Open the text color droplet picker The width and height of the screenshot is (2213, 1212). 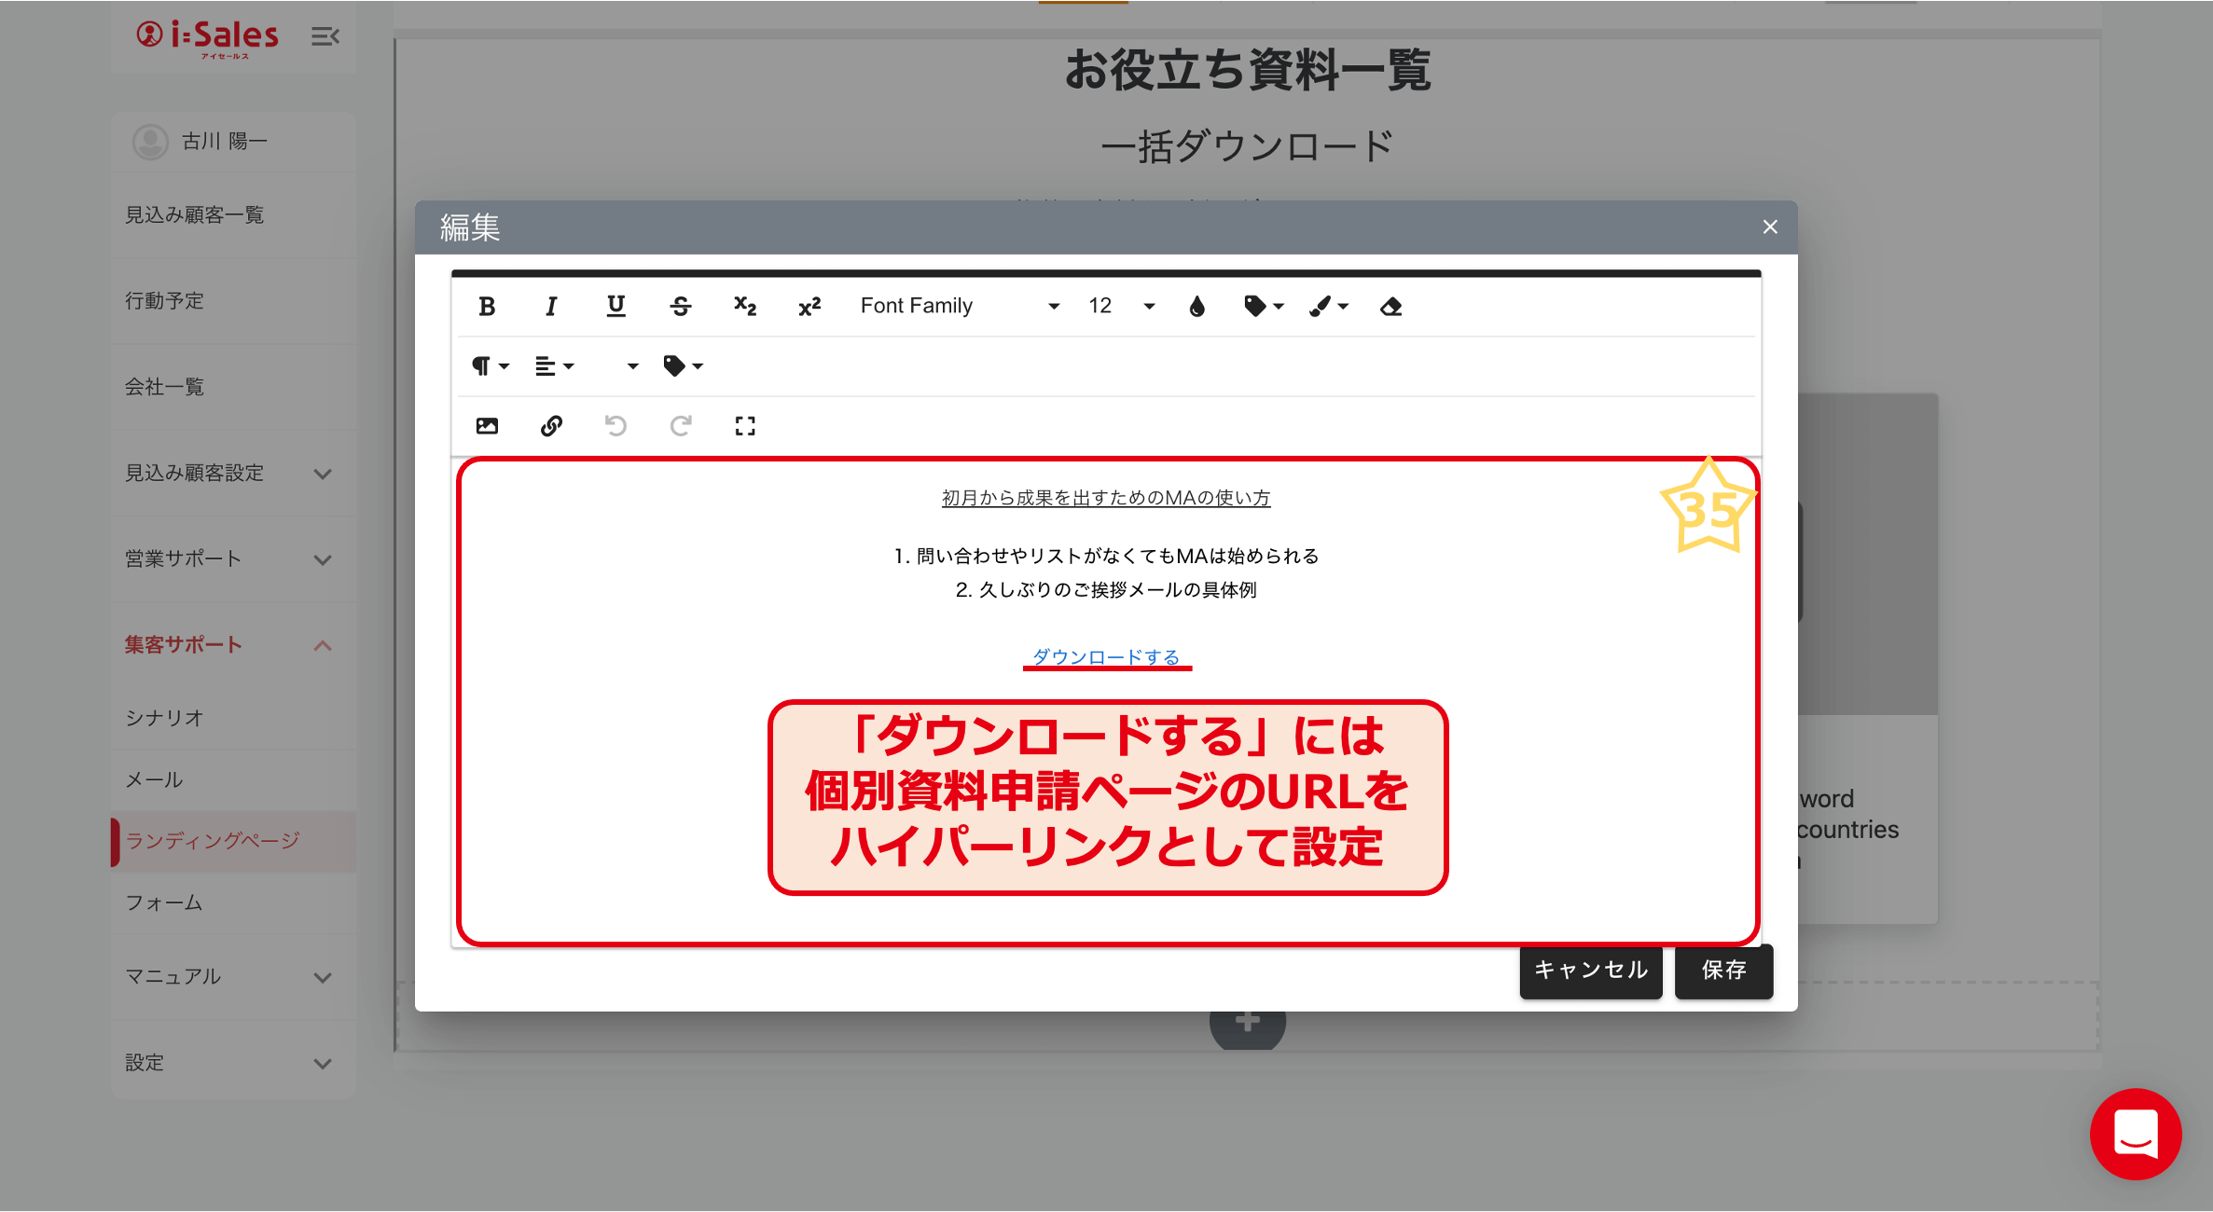(x=1197, y=307)
